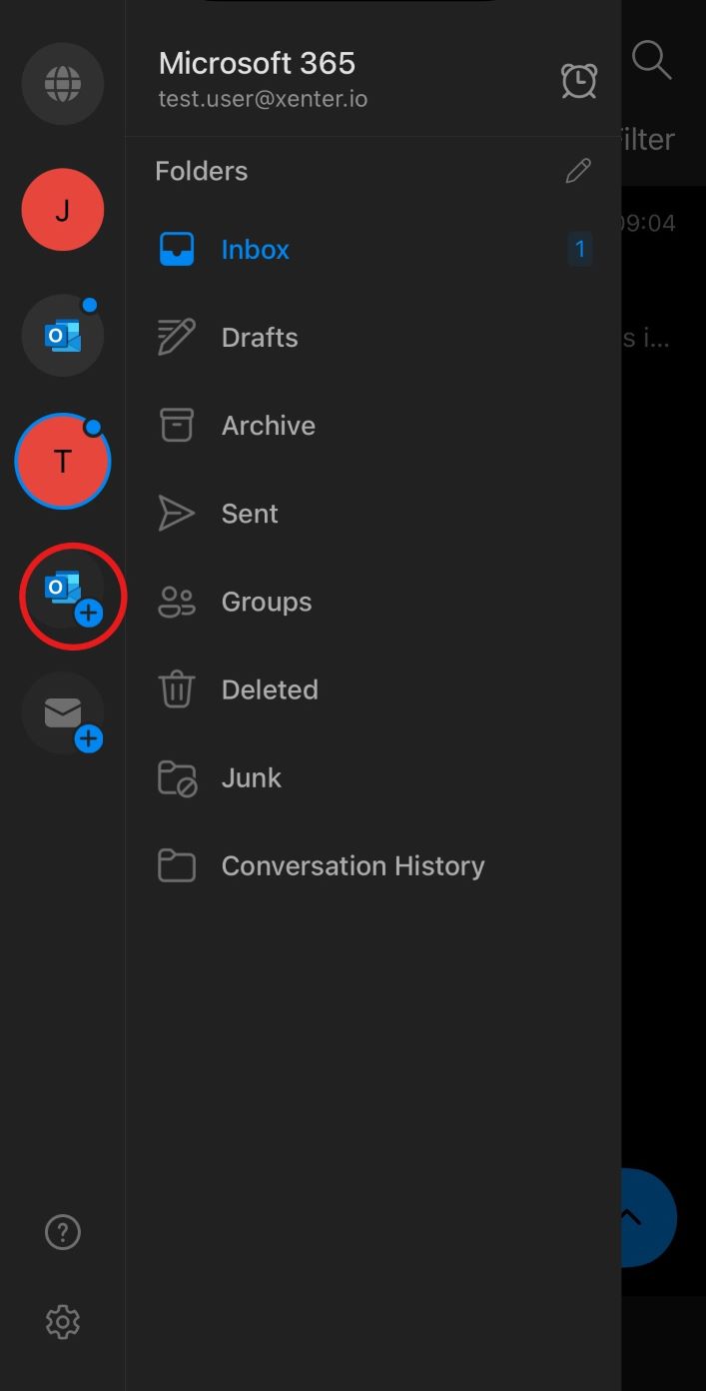
Task: Open the Groups folder
Action: [266, 602]
